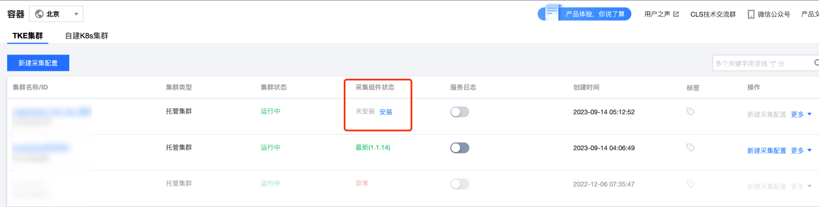Expand 更多 menu in second row

tap(801, 151)
